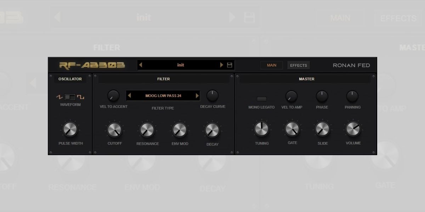Select the square waveform icon

click(x=81, y=97)
